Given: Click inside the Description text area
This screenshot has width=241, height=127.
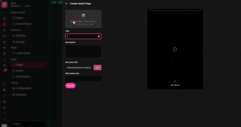Looking at the screenshot, I should point(83,51).
